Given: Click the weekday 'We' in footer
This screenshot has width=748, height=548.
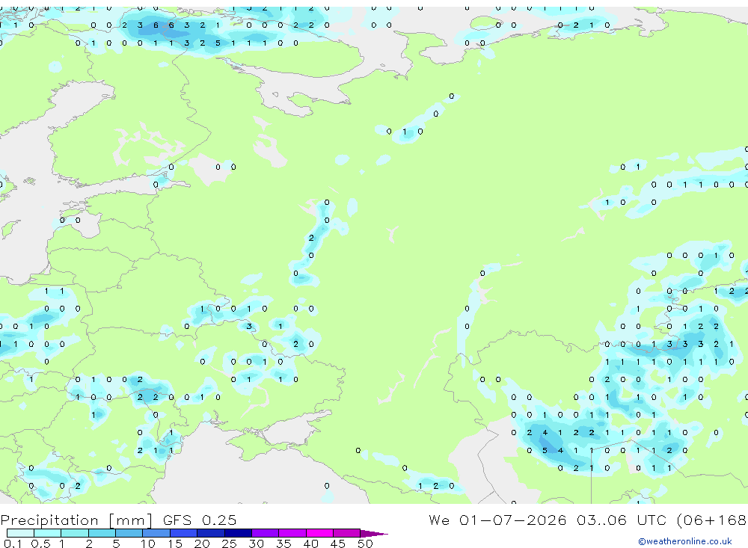Looking at the screenshot, I should 439,520.
